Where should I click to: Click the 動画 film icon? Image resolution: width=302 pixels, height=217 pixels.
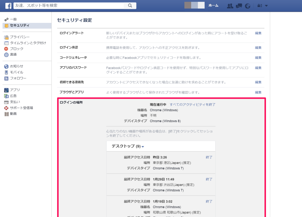coord(6,114)
